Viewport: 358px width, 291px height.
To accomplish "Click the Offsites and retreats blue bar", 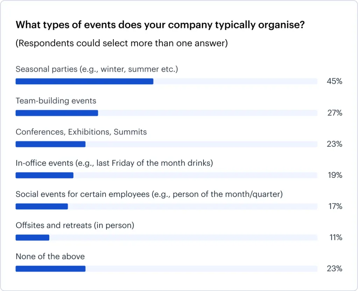I will click(x=32, y=238).
